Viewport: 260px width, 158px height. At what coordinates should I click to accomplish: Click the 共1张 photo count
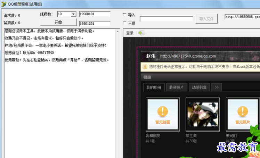[150, 141]
